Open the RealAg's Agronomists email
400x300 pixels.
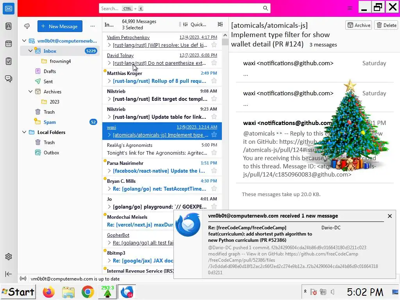[x=162, y=149]
